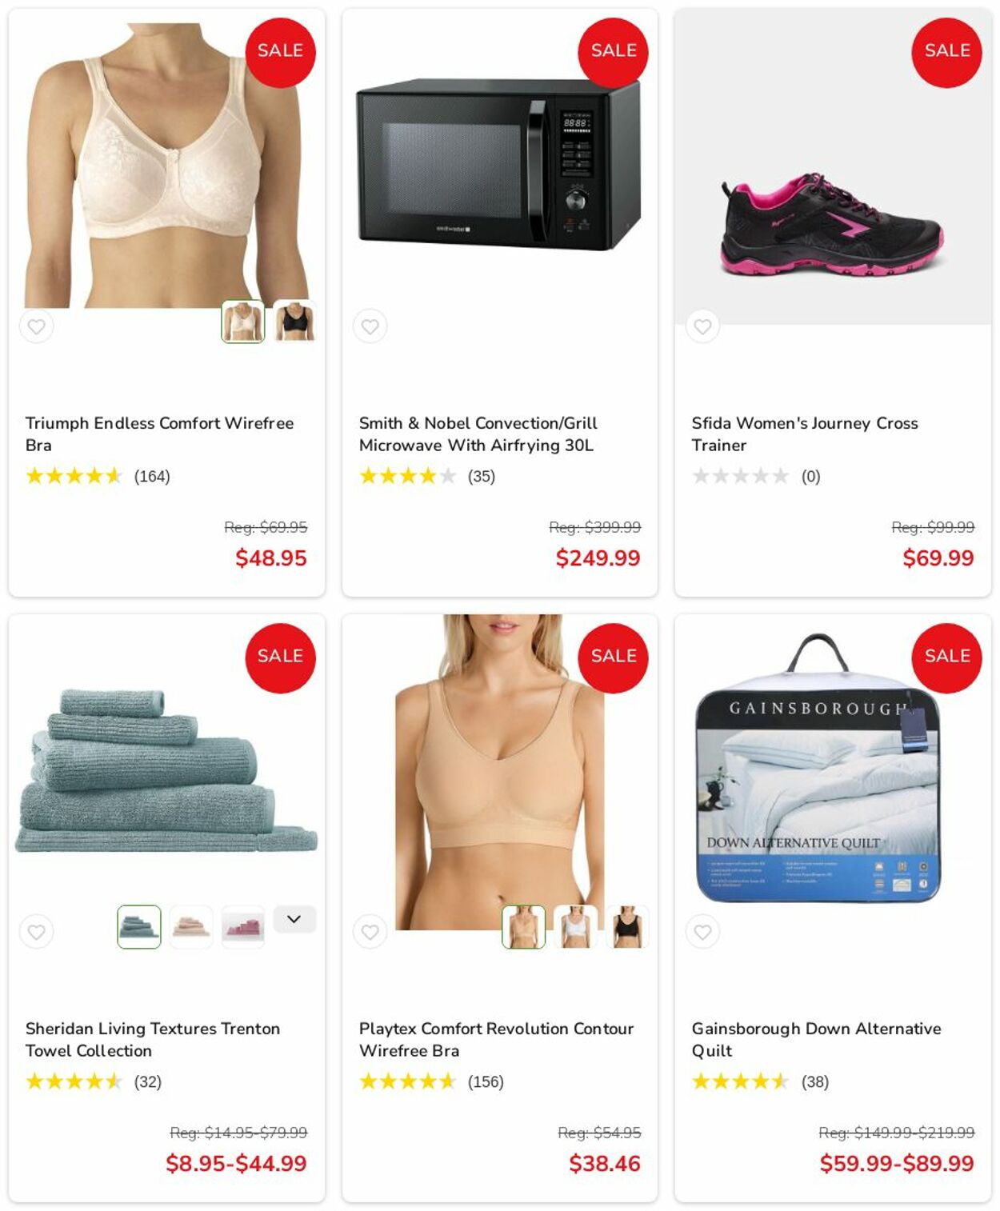
Task: Click SALE badge on Gainsborough Quilt
Action: click(x=946, y=658)
